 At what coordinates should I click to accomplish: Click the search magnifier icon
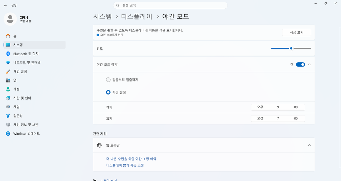coord(118,5)
